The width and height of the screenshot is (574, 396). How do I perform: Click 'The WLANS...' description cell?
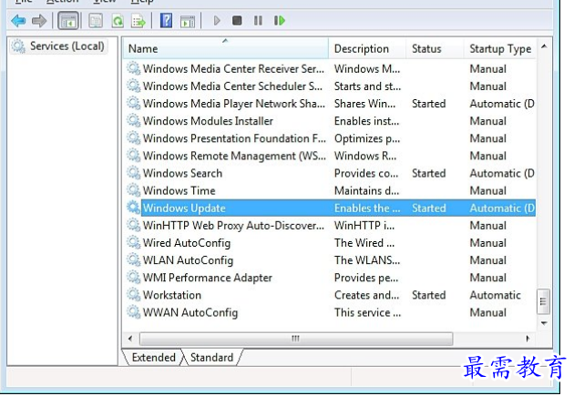pos(367,260)
